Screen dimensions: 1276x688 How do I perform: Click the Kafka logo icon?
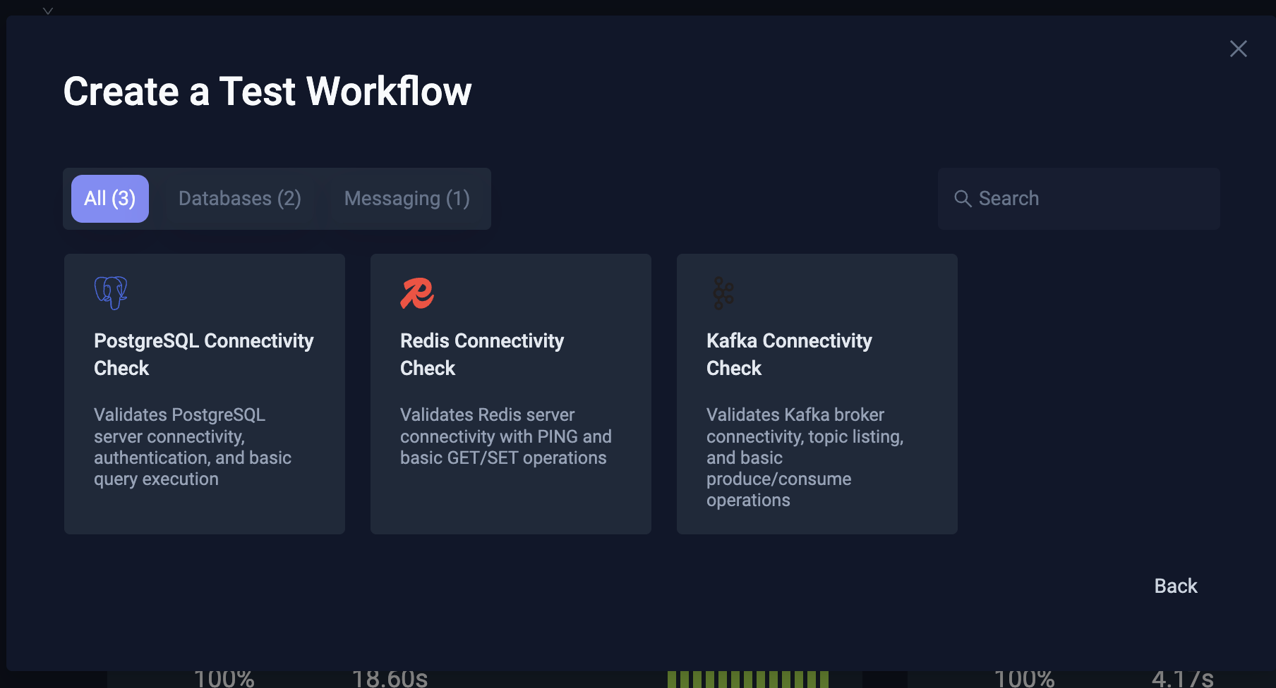click(x=723, y=293)
